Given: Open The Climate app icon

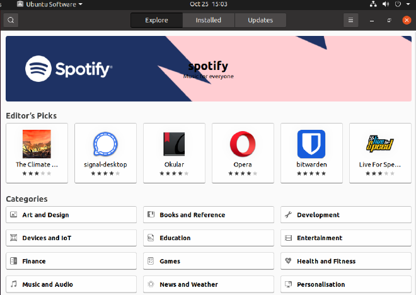Looking at the screenshot, I should (x=37, y=144).
